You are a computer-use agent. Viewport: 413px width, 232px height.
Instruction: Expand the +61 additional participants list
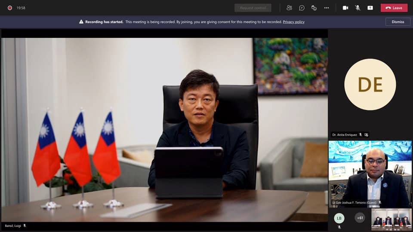point(360,218)
